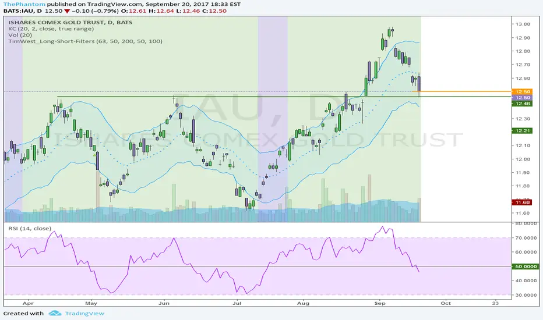Click the high value H:12.64
The height and width of the screenshot is (320, 543).
(161, 10)
